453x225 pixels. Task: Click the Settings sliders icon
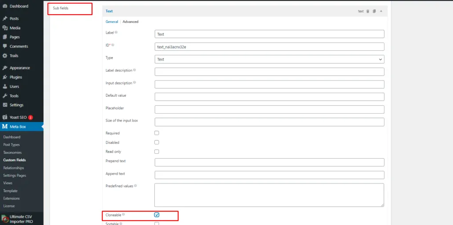coord(4,105)
